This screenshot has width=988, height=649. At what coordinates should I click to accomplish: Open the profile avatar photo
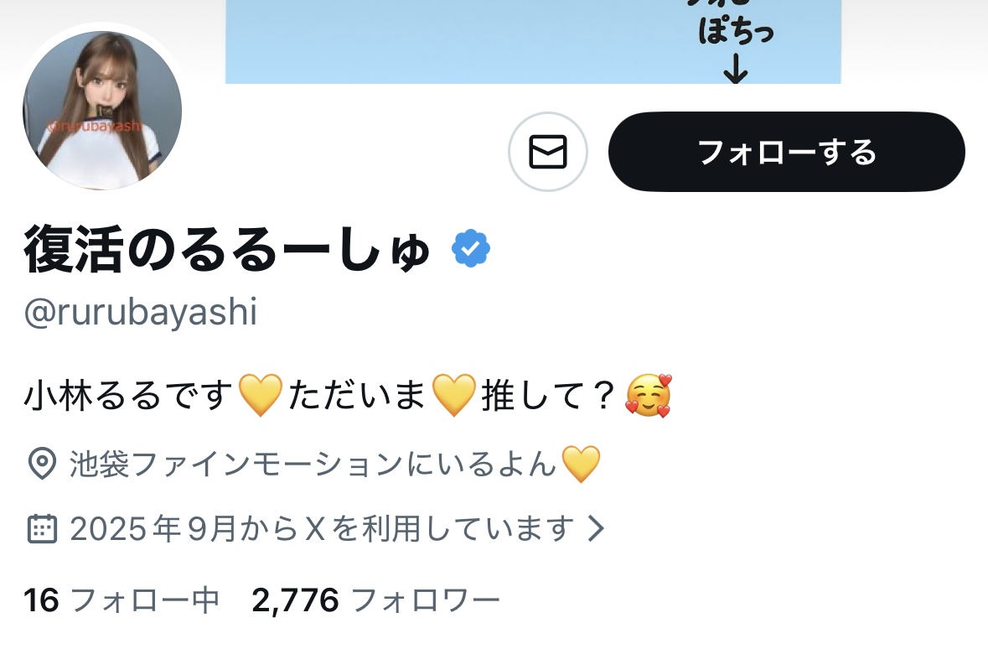point(102,111)
